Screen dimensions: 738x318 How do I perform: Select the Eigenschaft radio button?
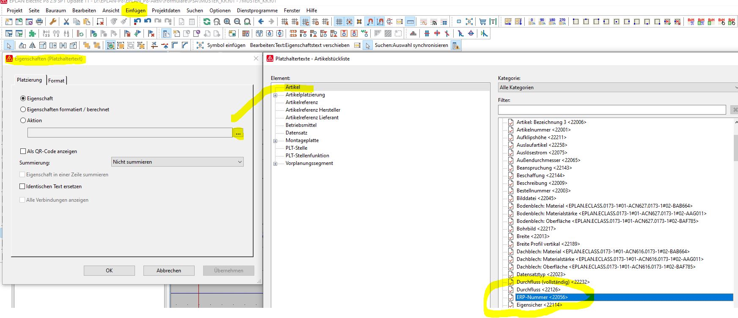(x=23, y=98)
